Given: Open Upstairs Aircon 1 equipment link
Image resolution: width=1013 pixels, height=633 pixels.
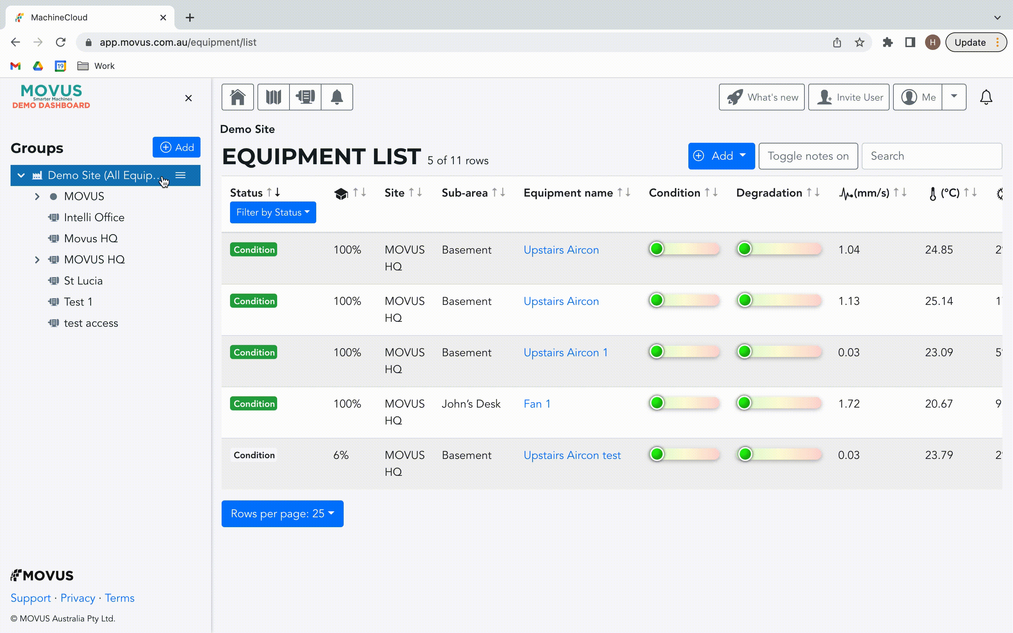Looking at the screenshot, I should click(566, 352).
